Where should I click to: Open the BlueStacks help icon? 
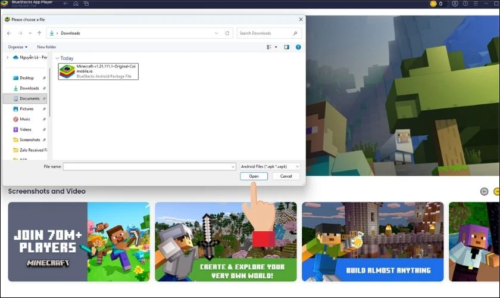[x=465, y=4]
